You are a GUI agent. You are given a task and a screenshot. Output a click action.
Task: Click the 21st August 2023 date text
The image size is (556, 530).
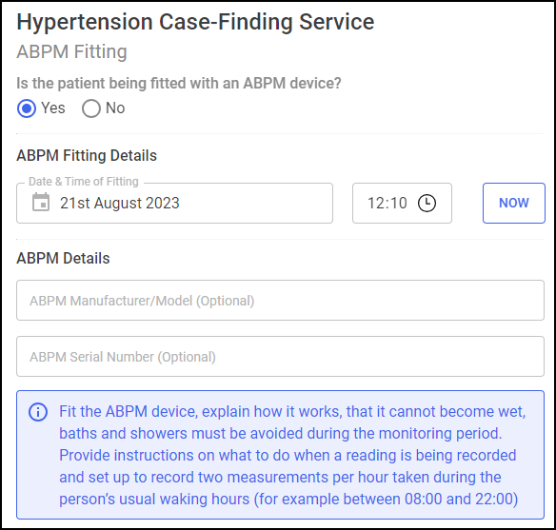120,204
